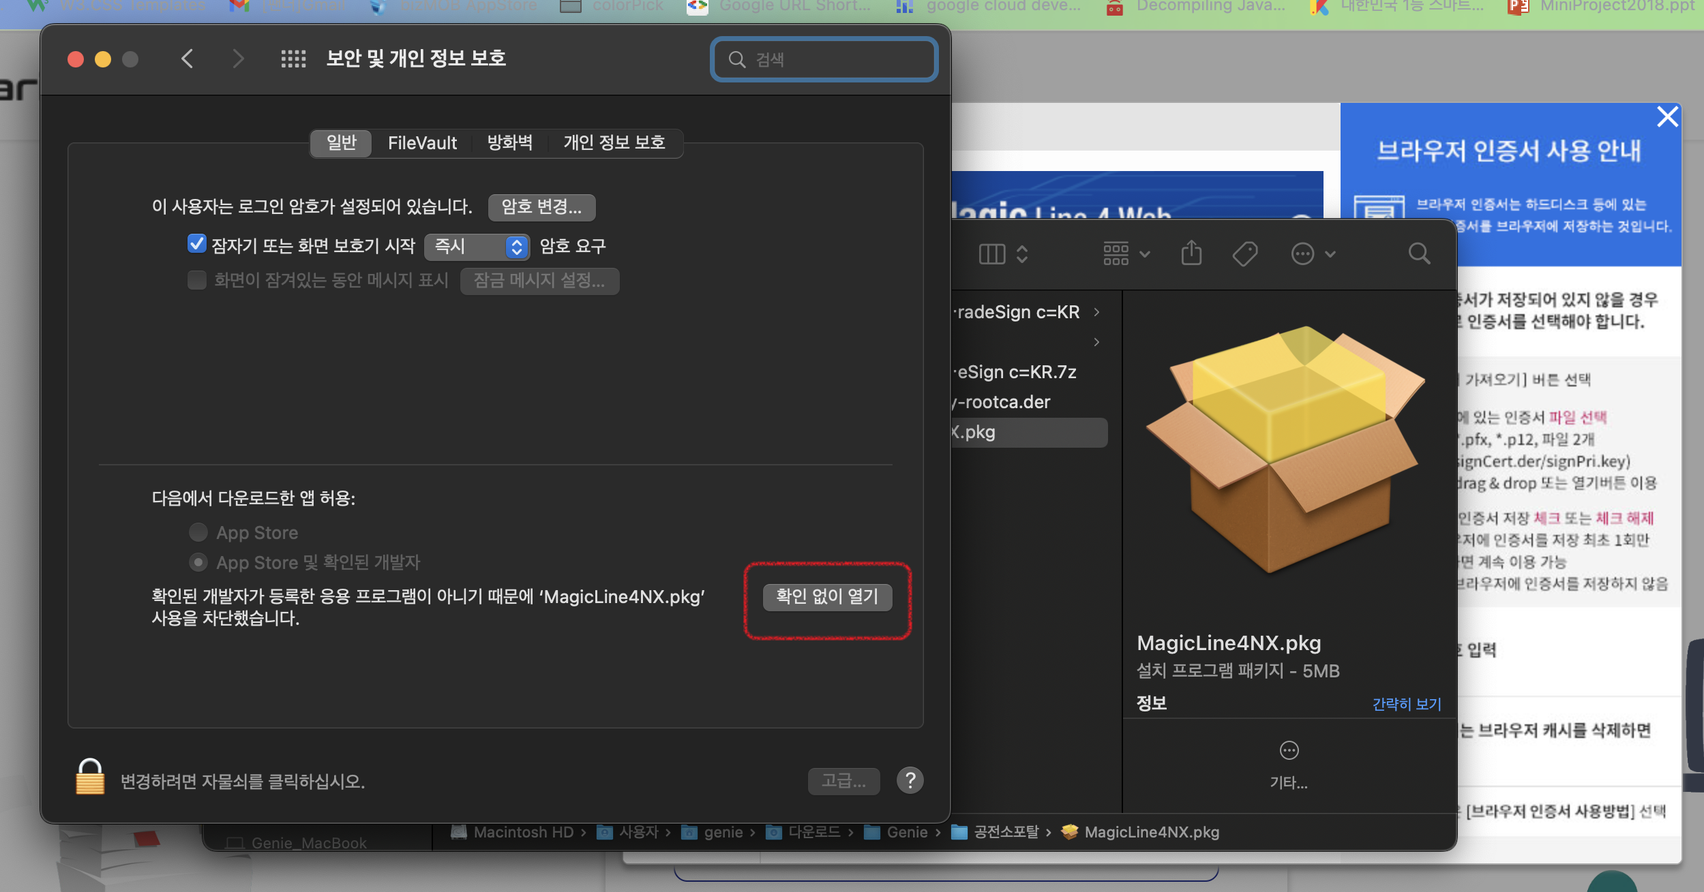1704x892 pixels.
Task: Toggle 화면이 잠겨있는 동안 메시지 표시 checkbox
Action: (196, 279)
